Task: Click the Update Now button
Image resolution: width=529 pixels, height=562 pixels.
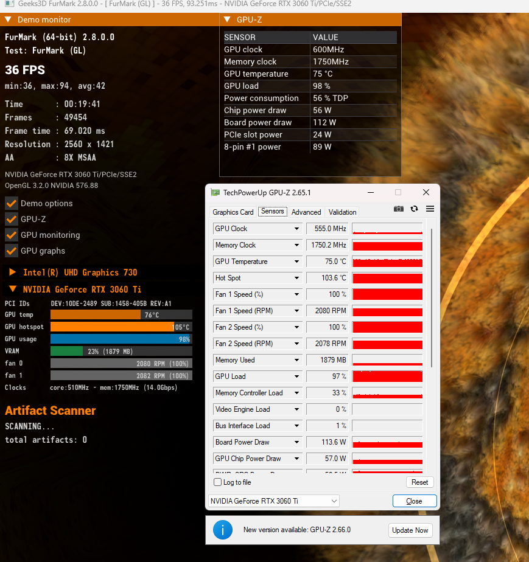Action: [x=410, y=530]
